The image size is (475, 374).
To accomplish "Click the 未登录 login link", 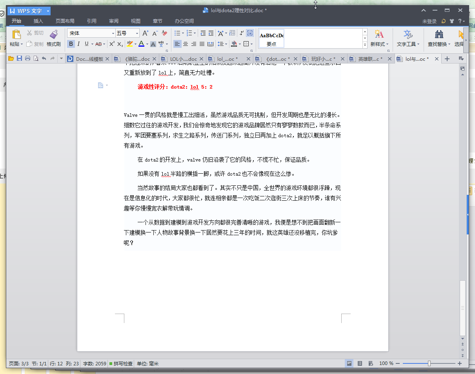I will [x=430, y=21].
